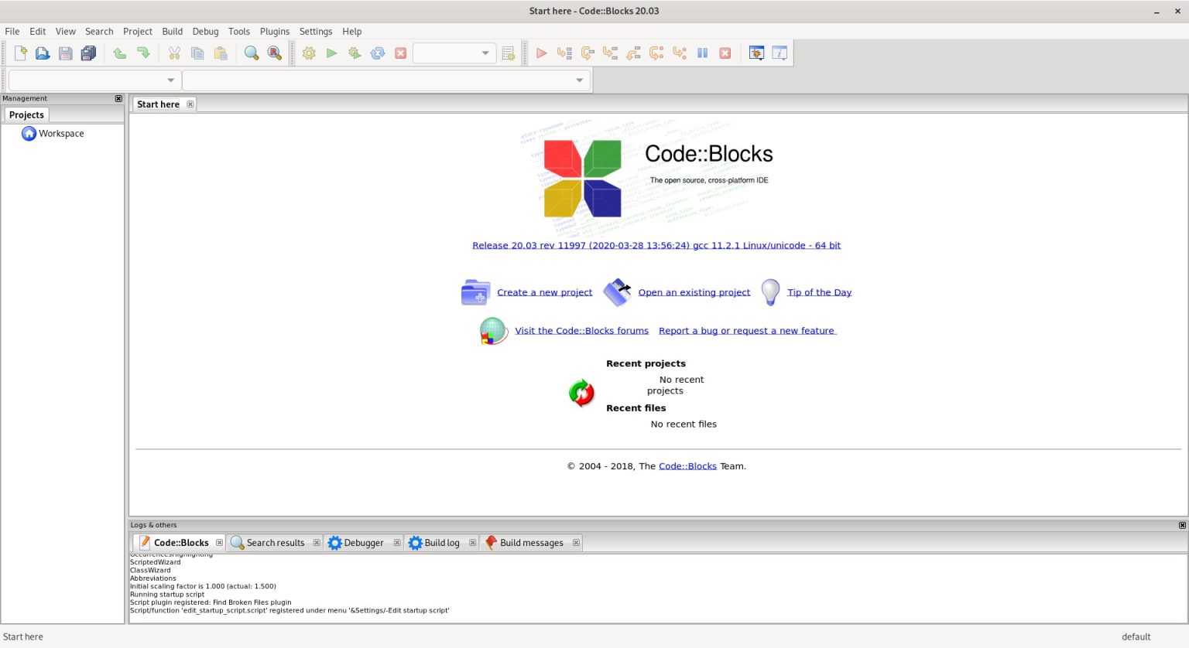Image resolution: width=1189 pixels, height=648 pixels.
Task: Click the Build and run icon
Action: click(355, 53)
